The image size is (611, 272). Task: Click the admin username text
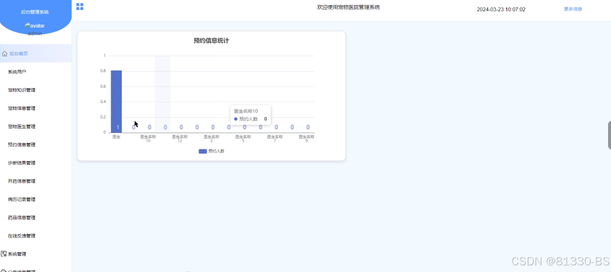click(x=35, y=34)
